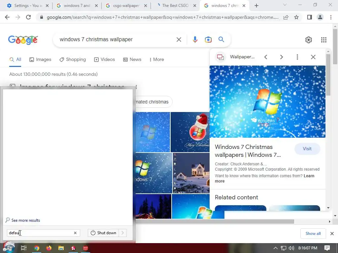This screenshot has width=338, height=253.
Task: Select News search filter
Action: pyautogui.click(x=132, y=60)
